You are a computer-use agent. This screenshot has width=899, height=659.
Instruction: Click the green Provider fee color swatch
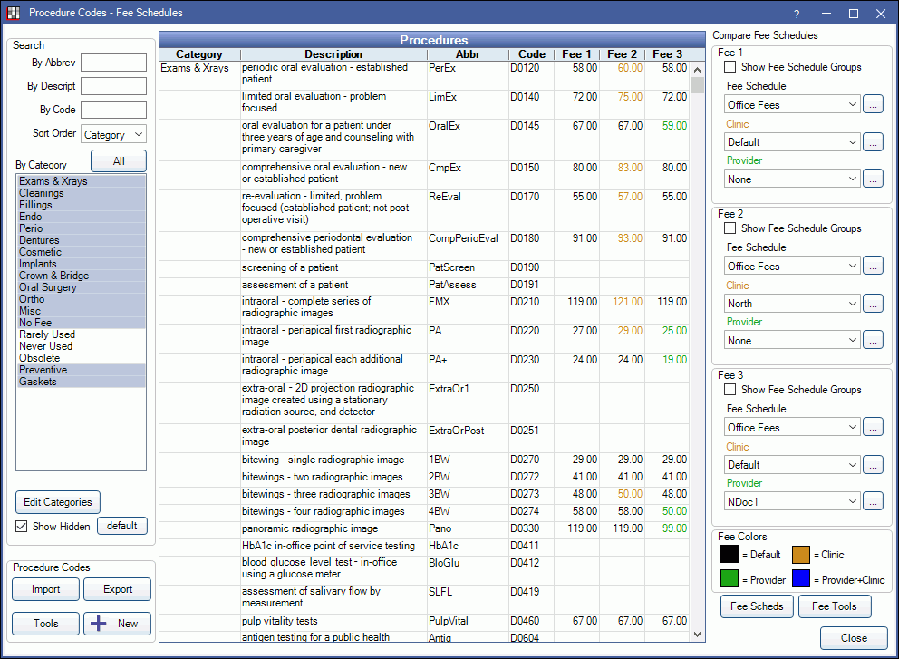click(x=730, y=580)
